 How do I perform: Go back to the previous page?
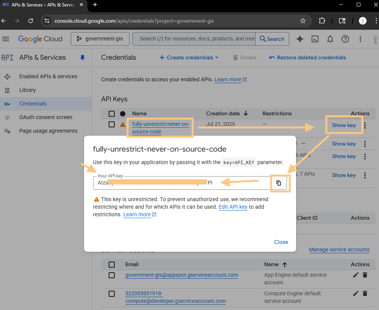(4, 21)
